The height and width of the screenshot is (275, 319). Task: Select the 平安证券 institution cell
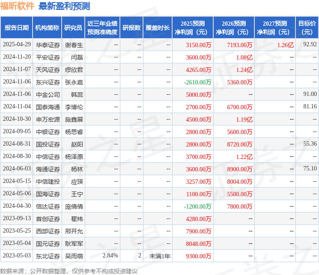[48, 57]
